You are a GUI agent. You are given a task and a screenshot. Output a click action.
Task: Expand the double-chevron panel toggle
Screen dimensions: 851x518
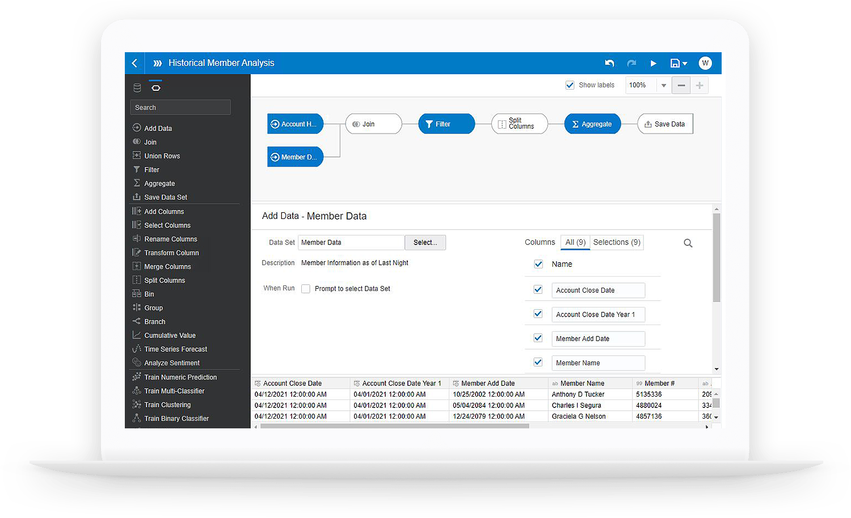click(158, 63)
